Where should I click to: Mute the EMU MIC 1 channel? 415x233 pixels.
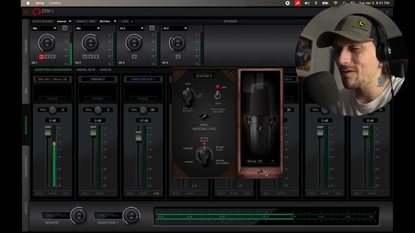(x=53, y=194)
